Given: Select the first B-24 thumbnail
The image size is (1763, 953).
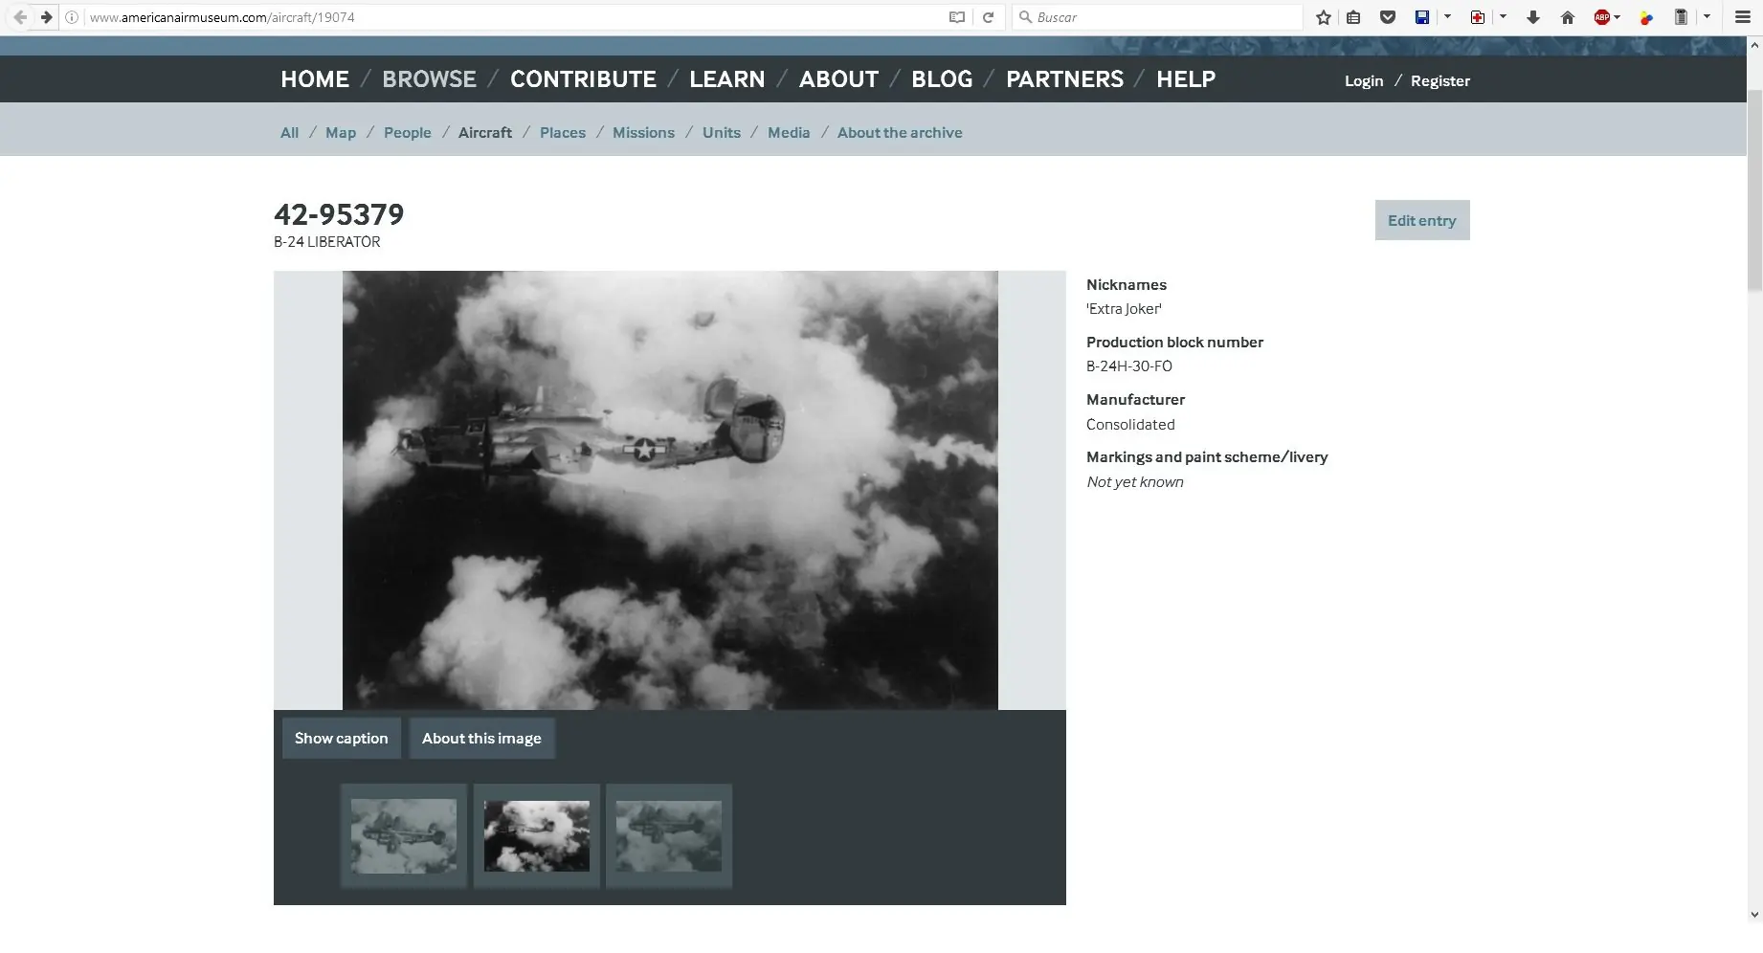Looking at the screenshot, I should pyautogui.click(x=404, y=836).
